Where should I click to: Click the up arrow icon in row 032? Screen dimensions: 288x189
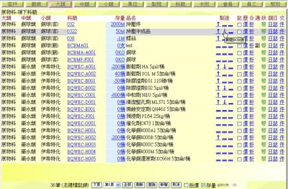pos(218,24)
